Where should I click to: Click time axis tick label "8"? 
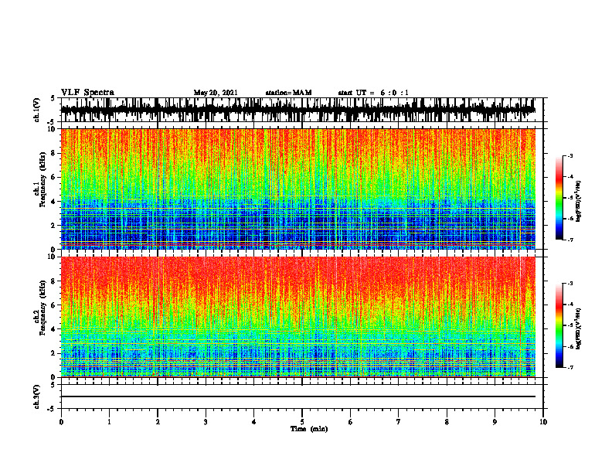tap(447, 422)
